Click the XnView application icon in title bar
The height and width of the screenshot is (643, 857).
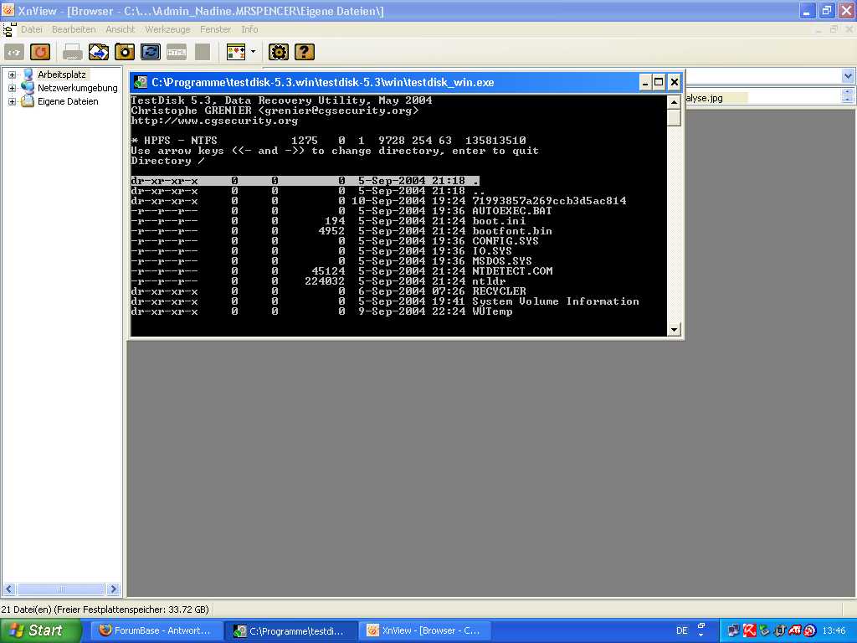point(8,10)
